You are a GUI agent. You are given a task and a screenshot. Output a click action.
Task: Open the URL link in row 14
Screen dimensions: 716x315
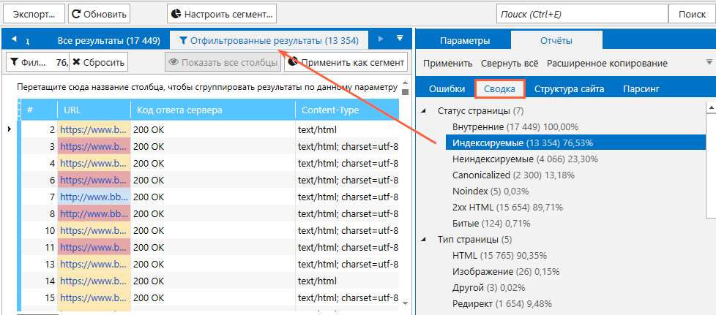click(93, 281)
